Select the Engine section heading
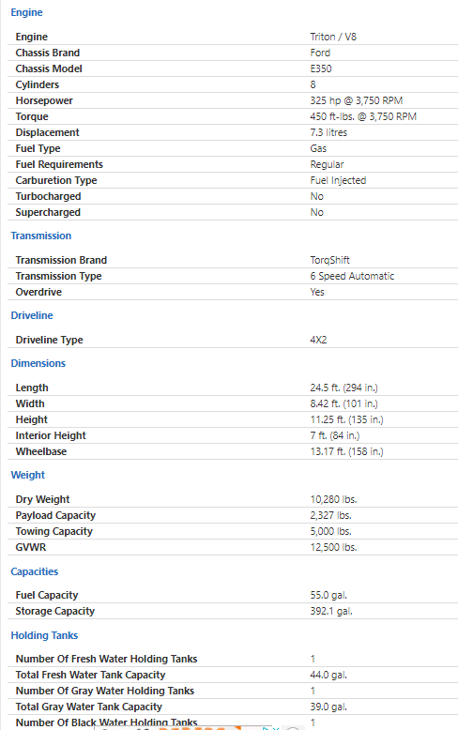The height and width of the screenshot is (730, 458). pyautogui.click(x=26, y=12)
